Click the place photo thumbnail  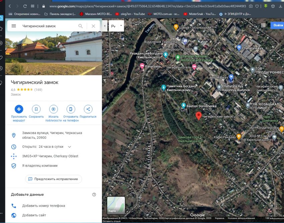(53, 53)
